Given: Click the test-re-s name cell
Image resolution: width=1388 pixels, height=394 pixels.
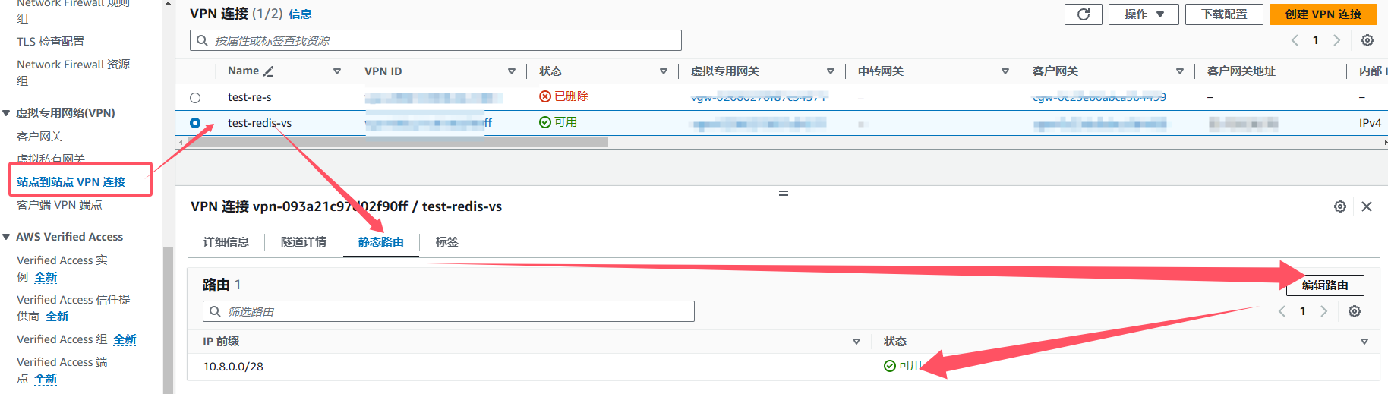Looking at the screenshot, I should coord(250,98).
